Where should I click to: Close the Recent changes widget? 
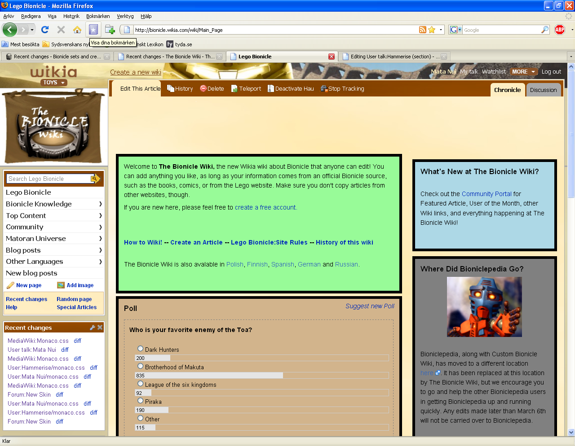(100, 328)
